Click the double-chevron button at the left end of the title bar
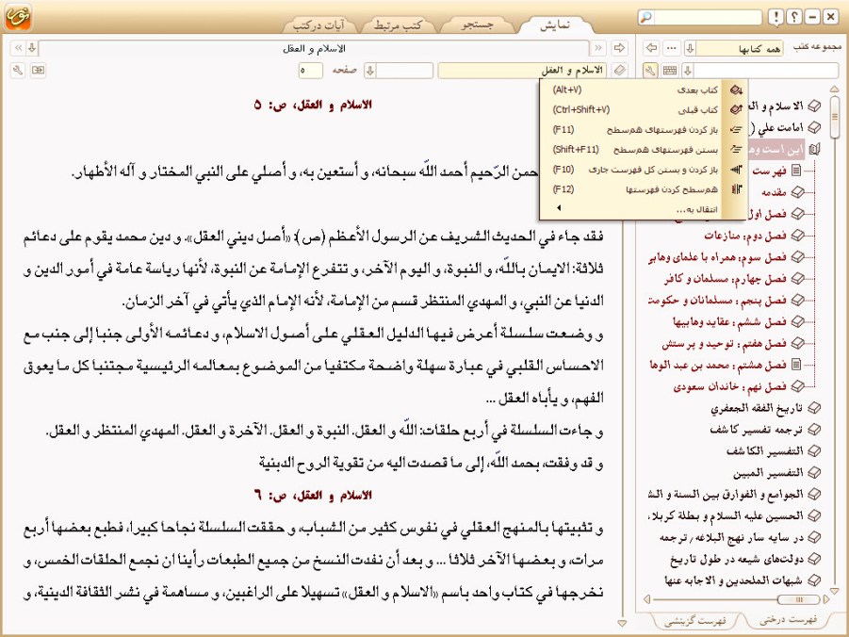Image resolution: width=849 pixels, height=637 pixels. (19, 48)
